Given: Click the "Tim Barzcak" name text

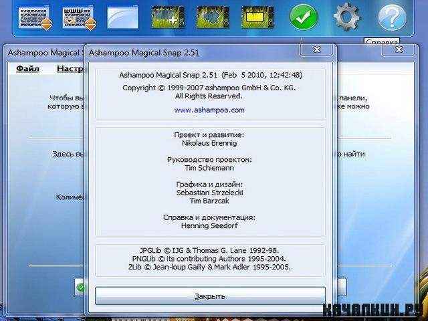Looking at the screenshot, I should tap(209, 201).
